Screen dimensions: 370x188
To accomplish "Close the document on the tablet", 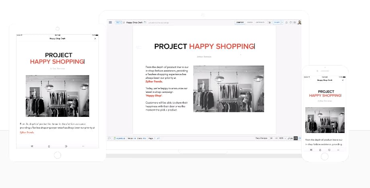I will pyautogui.click(x=95, y=39).
